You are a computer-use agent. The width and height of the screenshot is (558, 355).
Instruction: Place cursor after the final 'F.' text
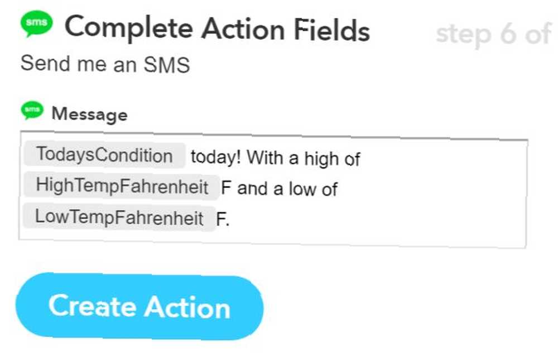tap(230, 219)
